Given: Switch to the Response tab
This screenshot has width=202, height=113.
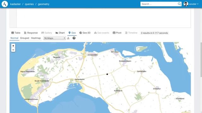Looking at the screenshot, I should click(x=31, y=33).
